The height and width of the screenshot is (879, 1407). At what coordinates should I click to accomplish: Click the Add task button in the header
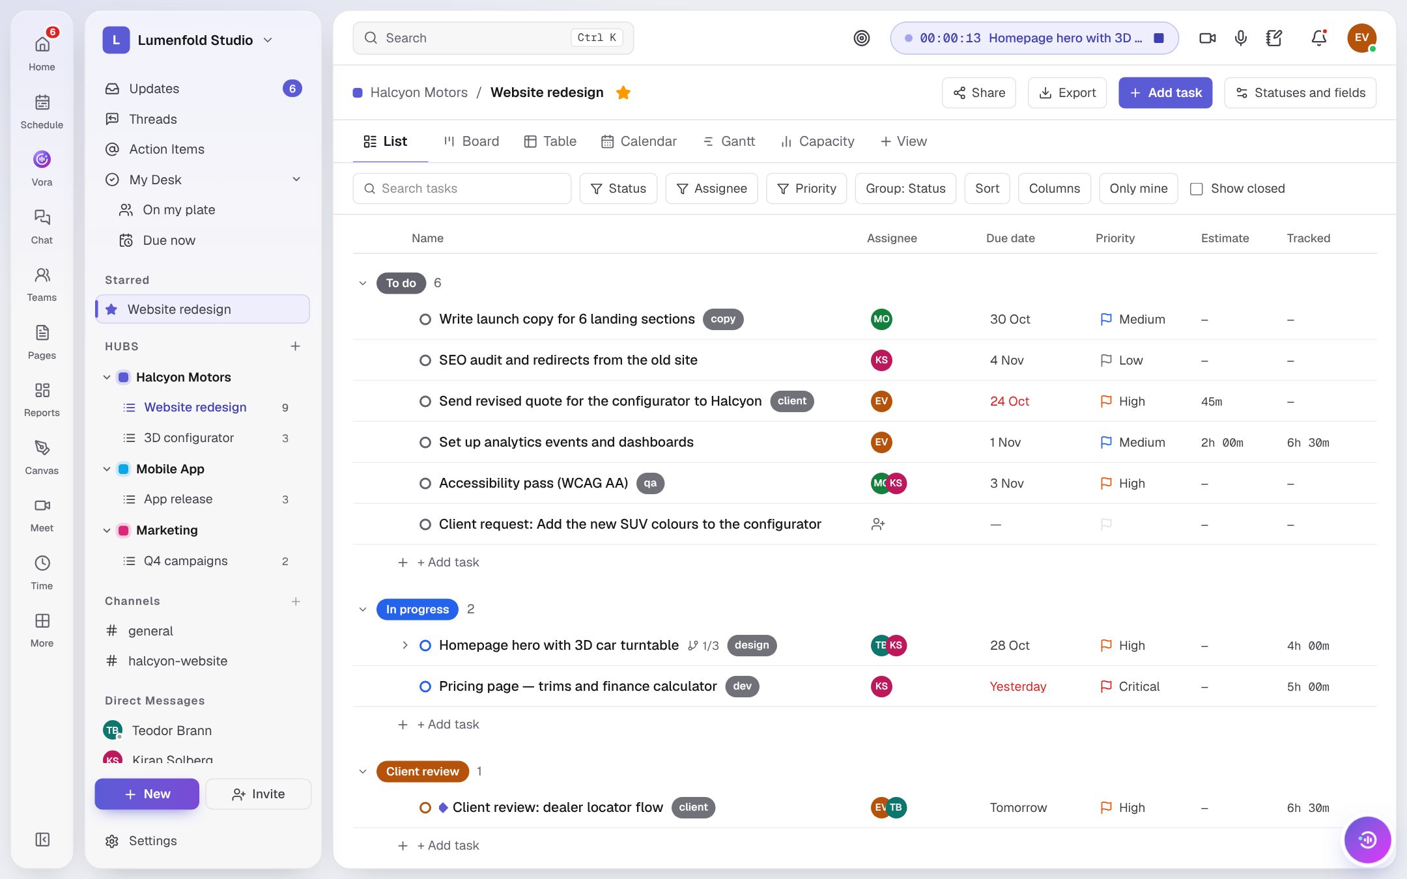(1165, 92)
